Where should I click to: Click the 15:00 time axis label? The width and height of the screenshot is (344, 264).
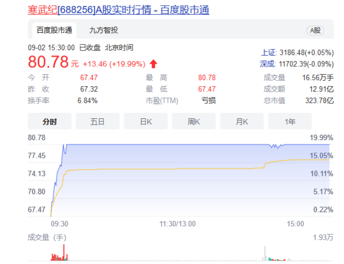coord(295,224)
